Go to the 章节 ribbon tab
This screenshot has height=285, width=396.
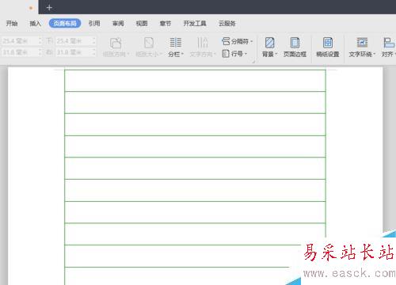[x=166, y=24]
